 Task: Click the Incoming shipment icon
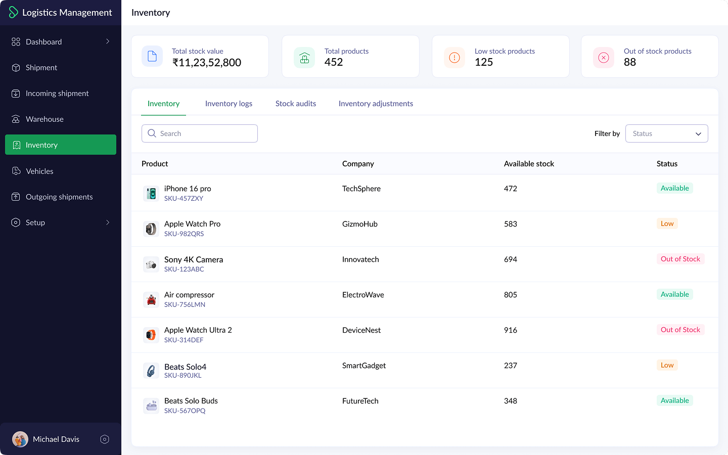pyautogui.click(x=16, y=93)
